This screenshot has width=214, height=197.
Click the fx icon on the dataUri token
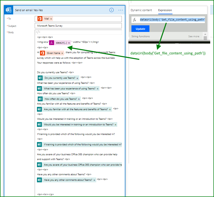52,43
